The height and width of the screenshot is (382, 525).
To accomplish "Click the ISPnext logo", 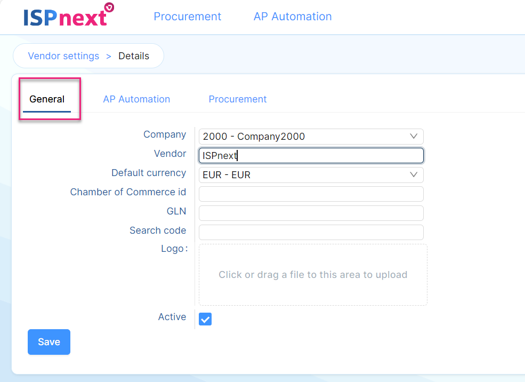I will [x=69, y=15].
